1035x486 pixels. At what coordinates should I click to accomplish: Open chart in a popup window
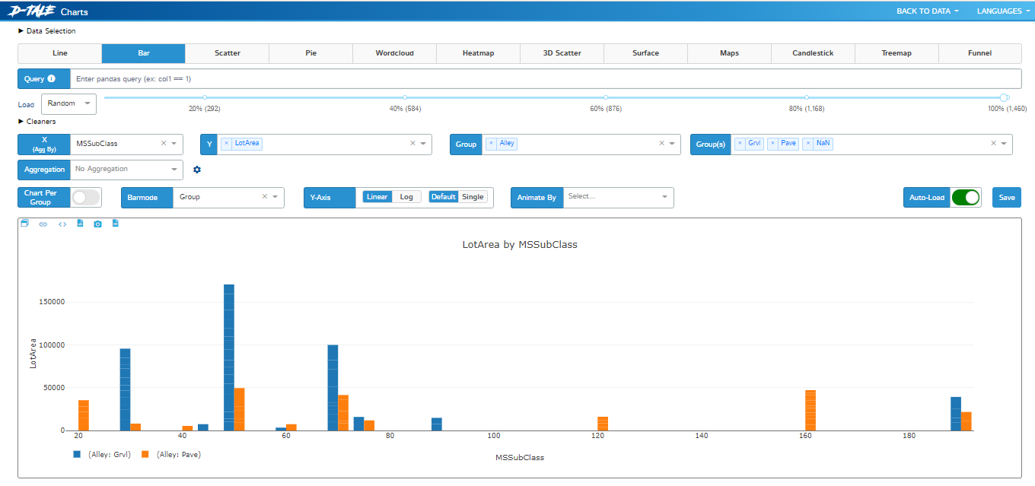click(24, 224)
